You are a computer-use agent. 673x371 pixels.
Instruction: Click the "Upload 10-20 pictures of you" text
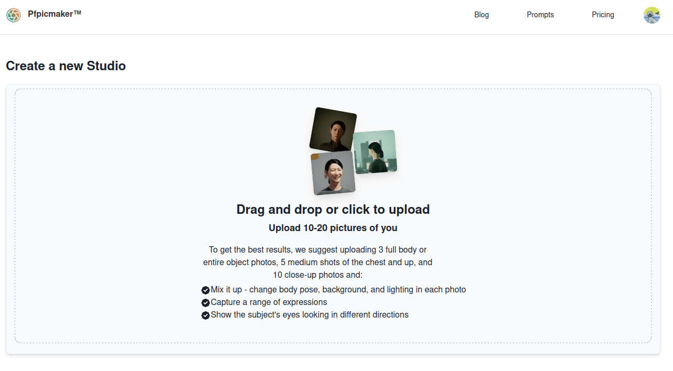(333, 228)
